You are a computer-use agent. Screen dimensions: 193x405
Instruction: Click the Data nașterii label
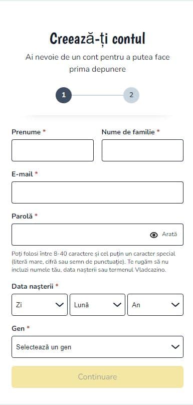point(33,286)
